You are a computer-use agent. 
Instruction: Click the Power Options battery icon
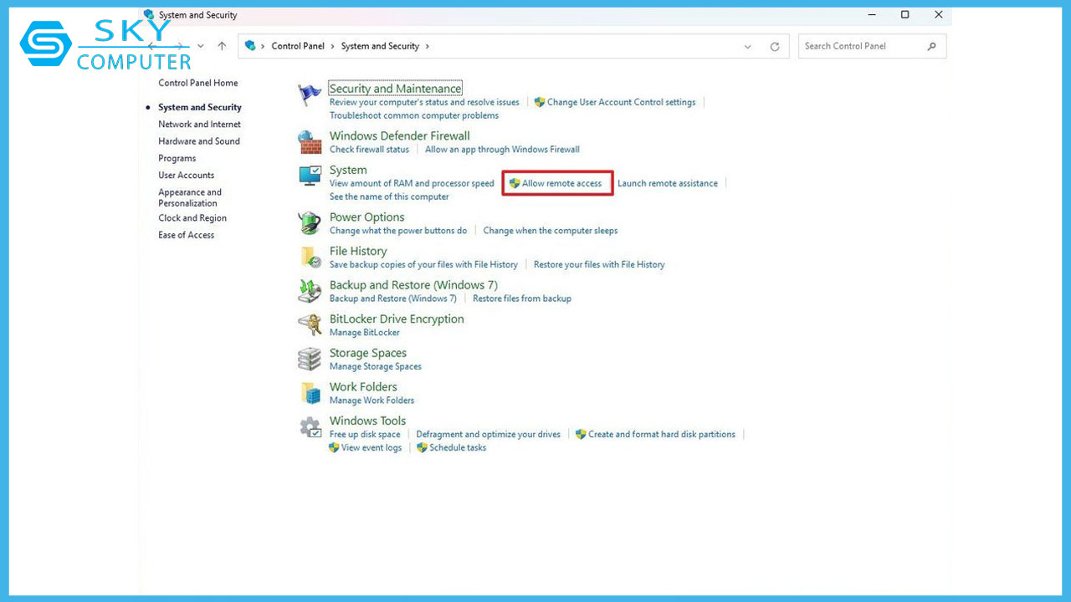[310, 223]
